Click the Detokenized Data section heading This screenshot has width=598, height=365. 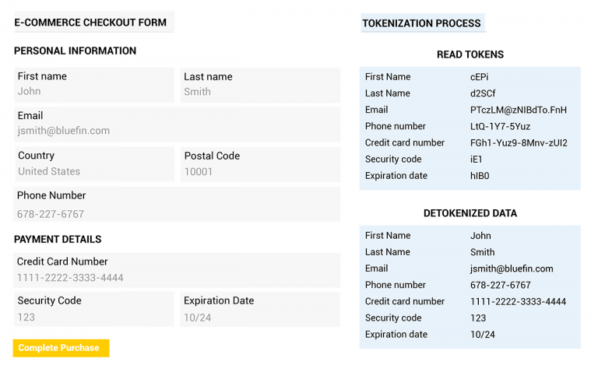[470, 213]
